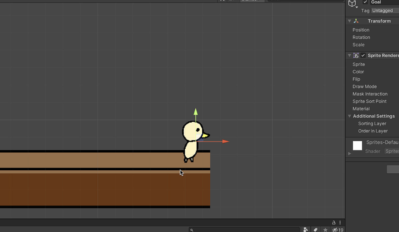Collapse the Additional Settings foldout
Viewport: 399px width, 232px height.
tap(350, 116)
